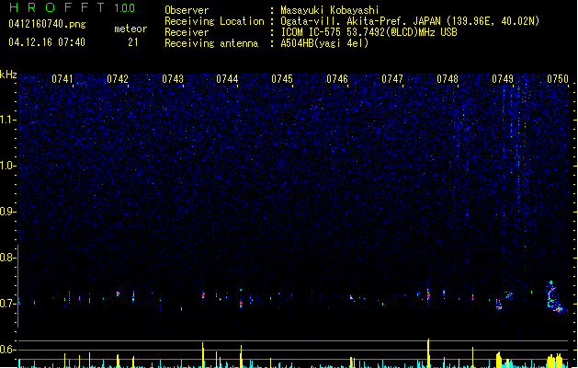Image resolution: width=578 pixels, height=368 pixels.
Task: Click the 0746 time marker
Action: [337, 79]
